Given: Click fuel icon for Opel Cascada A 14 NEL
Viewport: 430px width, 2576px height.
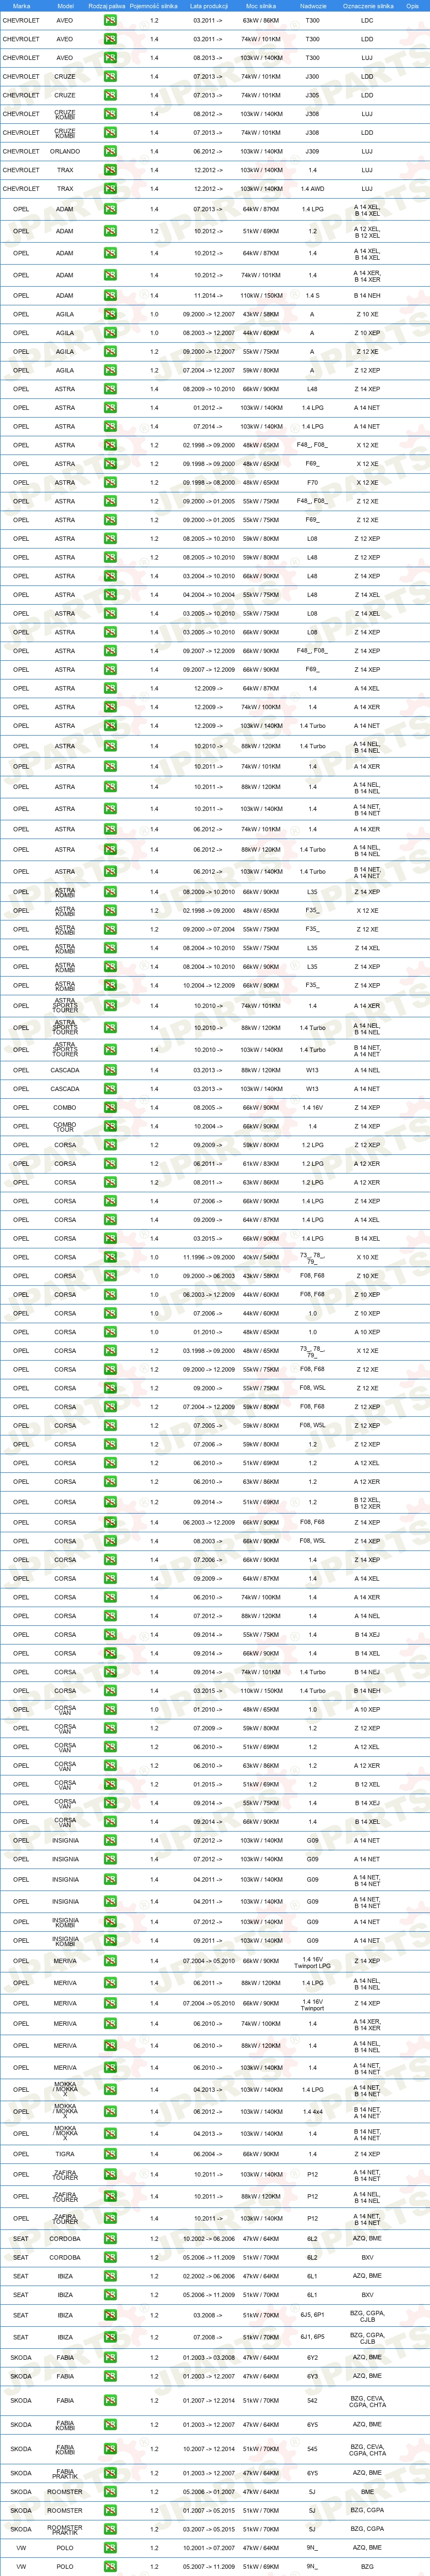Looking at the screenshot, I should 110,1070.
